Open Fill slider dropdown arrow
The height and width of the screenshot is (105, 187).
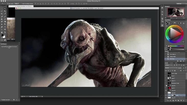coord(186,71)
